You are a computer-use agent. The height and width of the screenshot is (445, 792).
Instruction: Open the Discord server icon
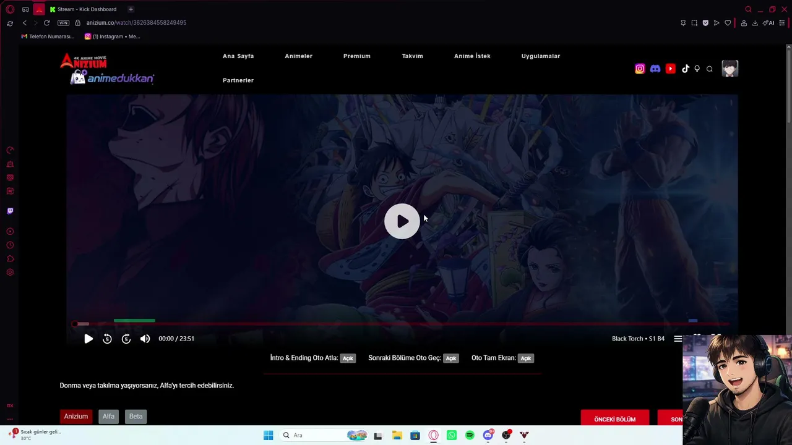coord(655,69)
